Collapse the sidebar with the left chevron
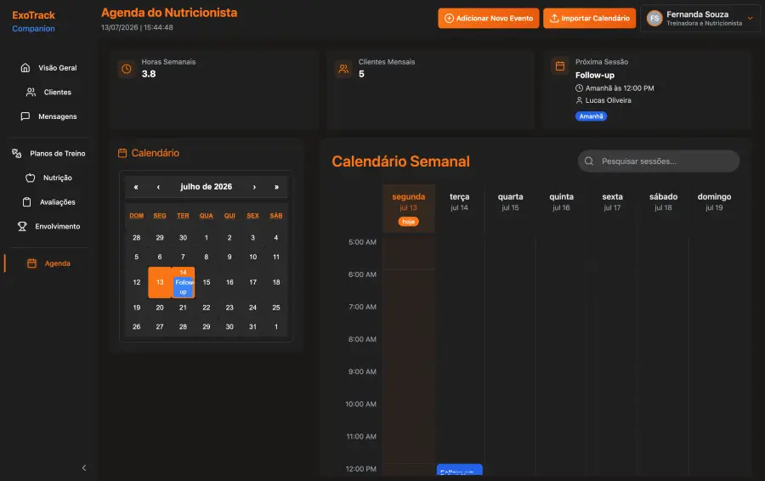The image size is (765, 481). click(x=84, y=468)
